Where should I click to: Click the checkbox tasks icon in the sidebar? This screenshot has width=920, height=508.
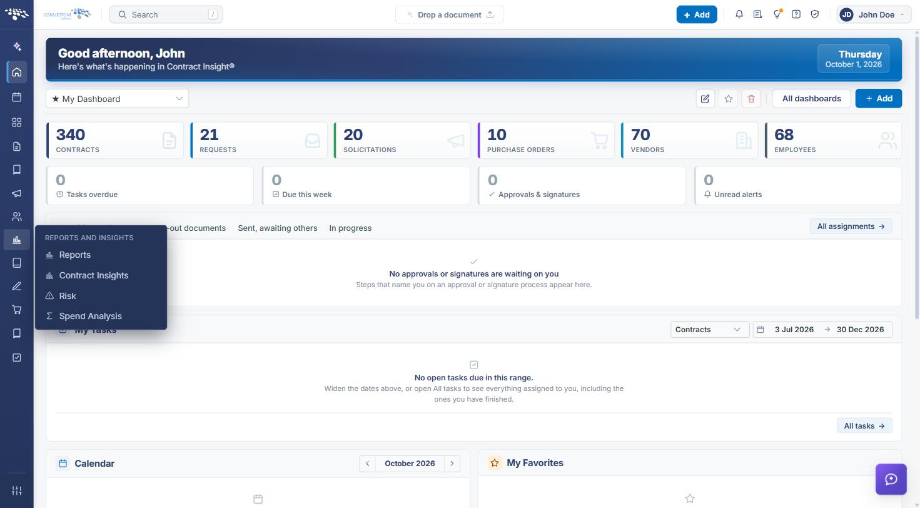click(17, 357)
